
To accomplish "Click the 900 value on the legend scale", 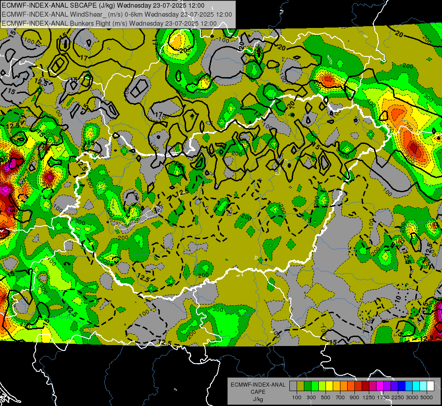I will coord(354,397).
